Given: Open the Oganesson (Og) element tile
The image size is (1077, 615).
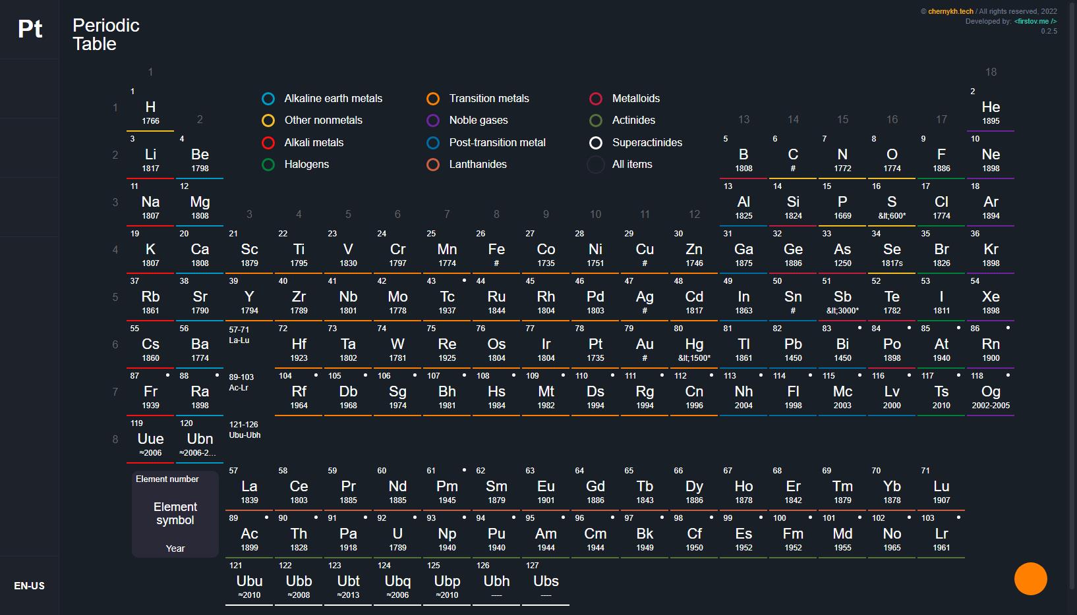Looking at the screenshot, I should (991, 392).
